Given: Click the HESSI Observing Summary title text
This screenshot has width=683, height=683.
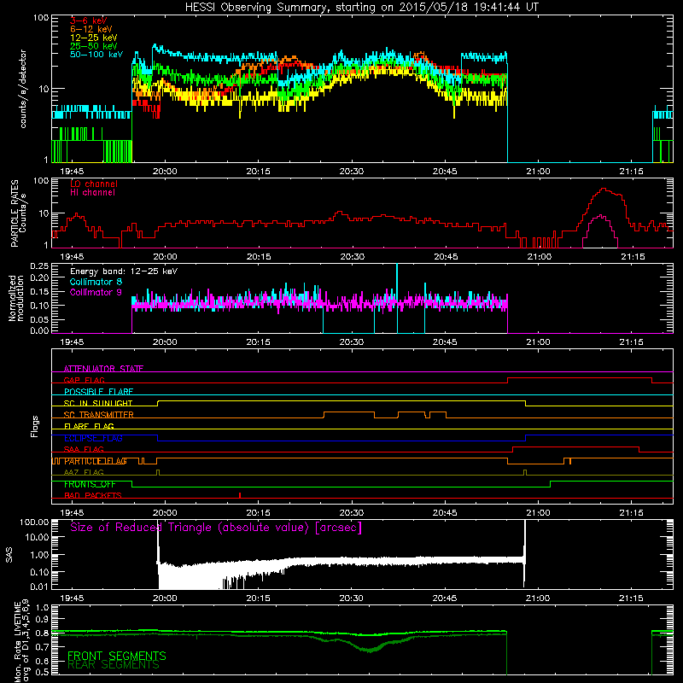Looking at the screenshot, I should point(362,8).
